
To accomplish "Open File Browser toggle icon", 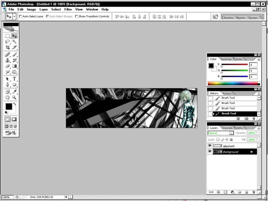I will coord(215,16).
